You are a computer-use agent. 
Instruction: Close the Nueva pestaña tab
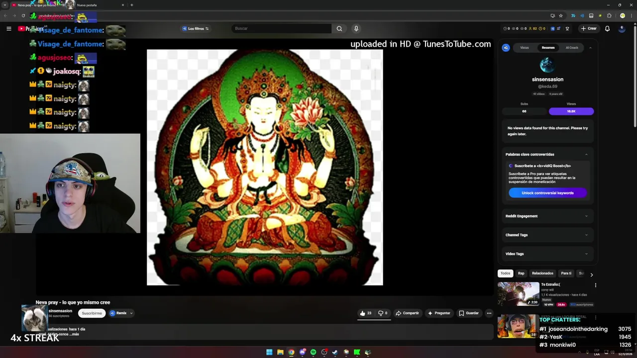click(123, 5)
